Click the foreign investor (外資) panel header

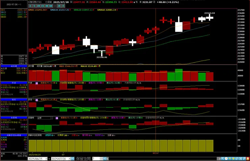tap(14, 83)
